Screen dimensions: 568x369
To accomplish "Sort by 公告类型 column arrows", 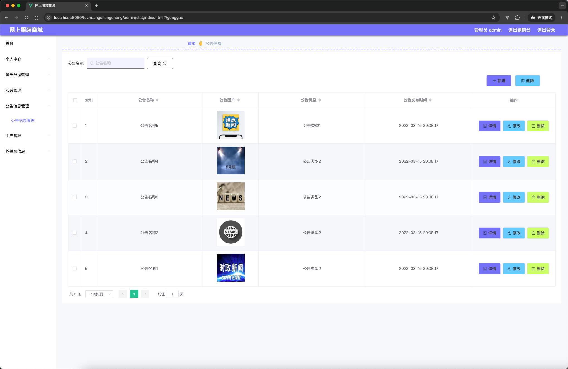I will click(320, 100).
